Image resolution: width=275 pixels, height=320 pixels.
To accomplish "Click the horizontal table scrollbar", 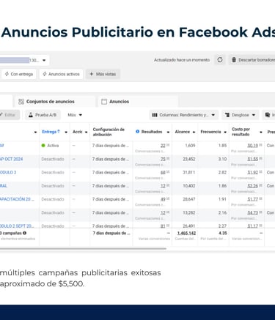I will click(x=83, y=249).
